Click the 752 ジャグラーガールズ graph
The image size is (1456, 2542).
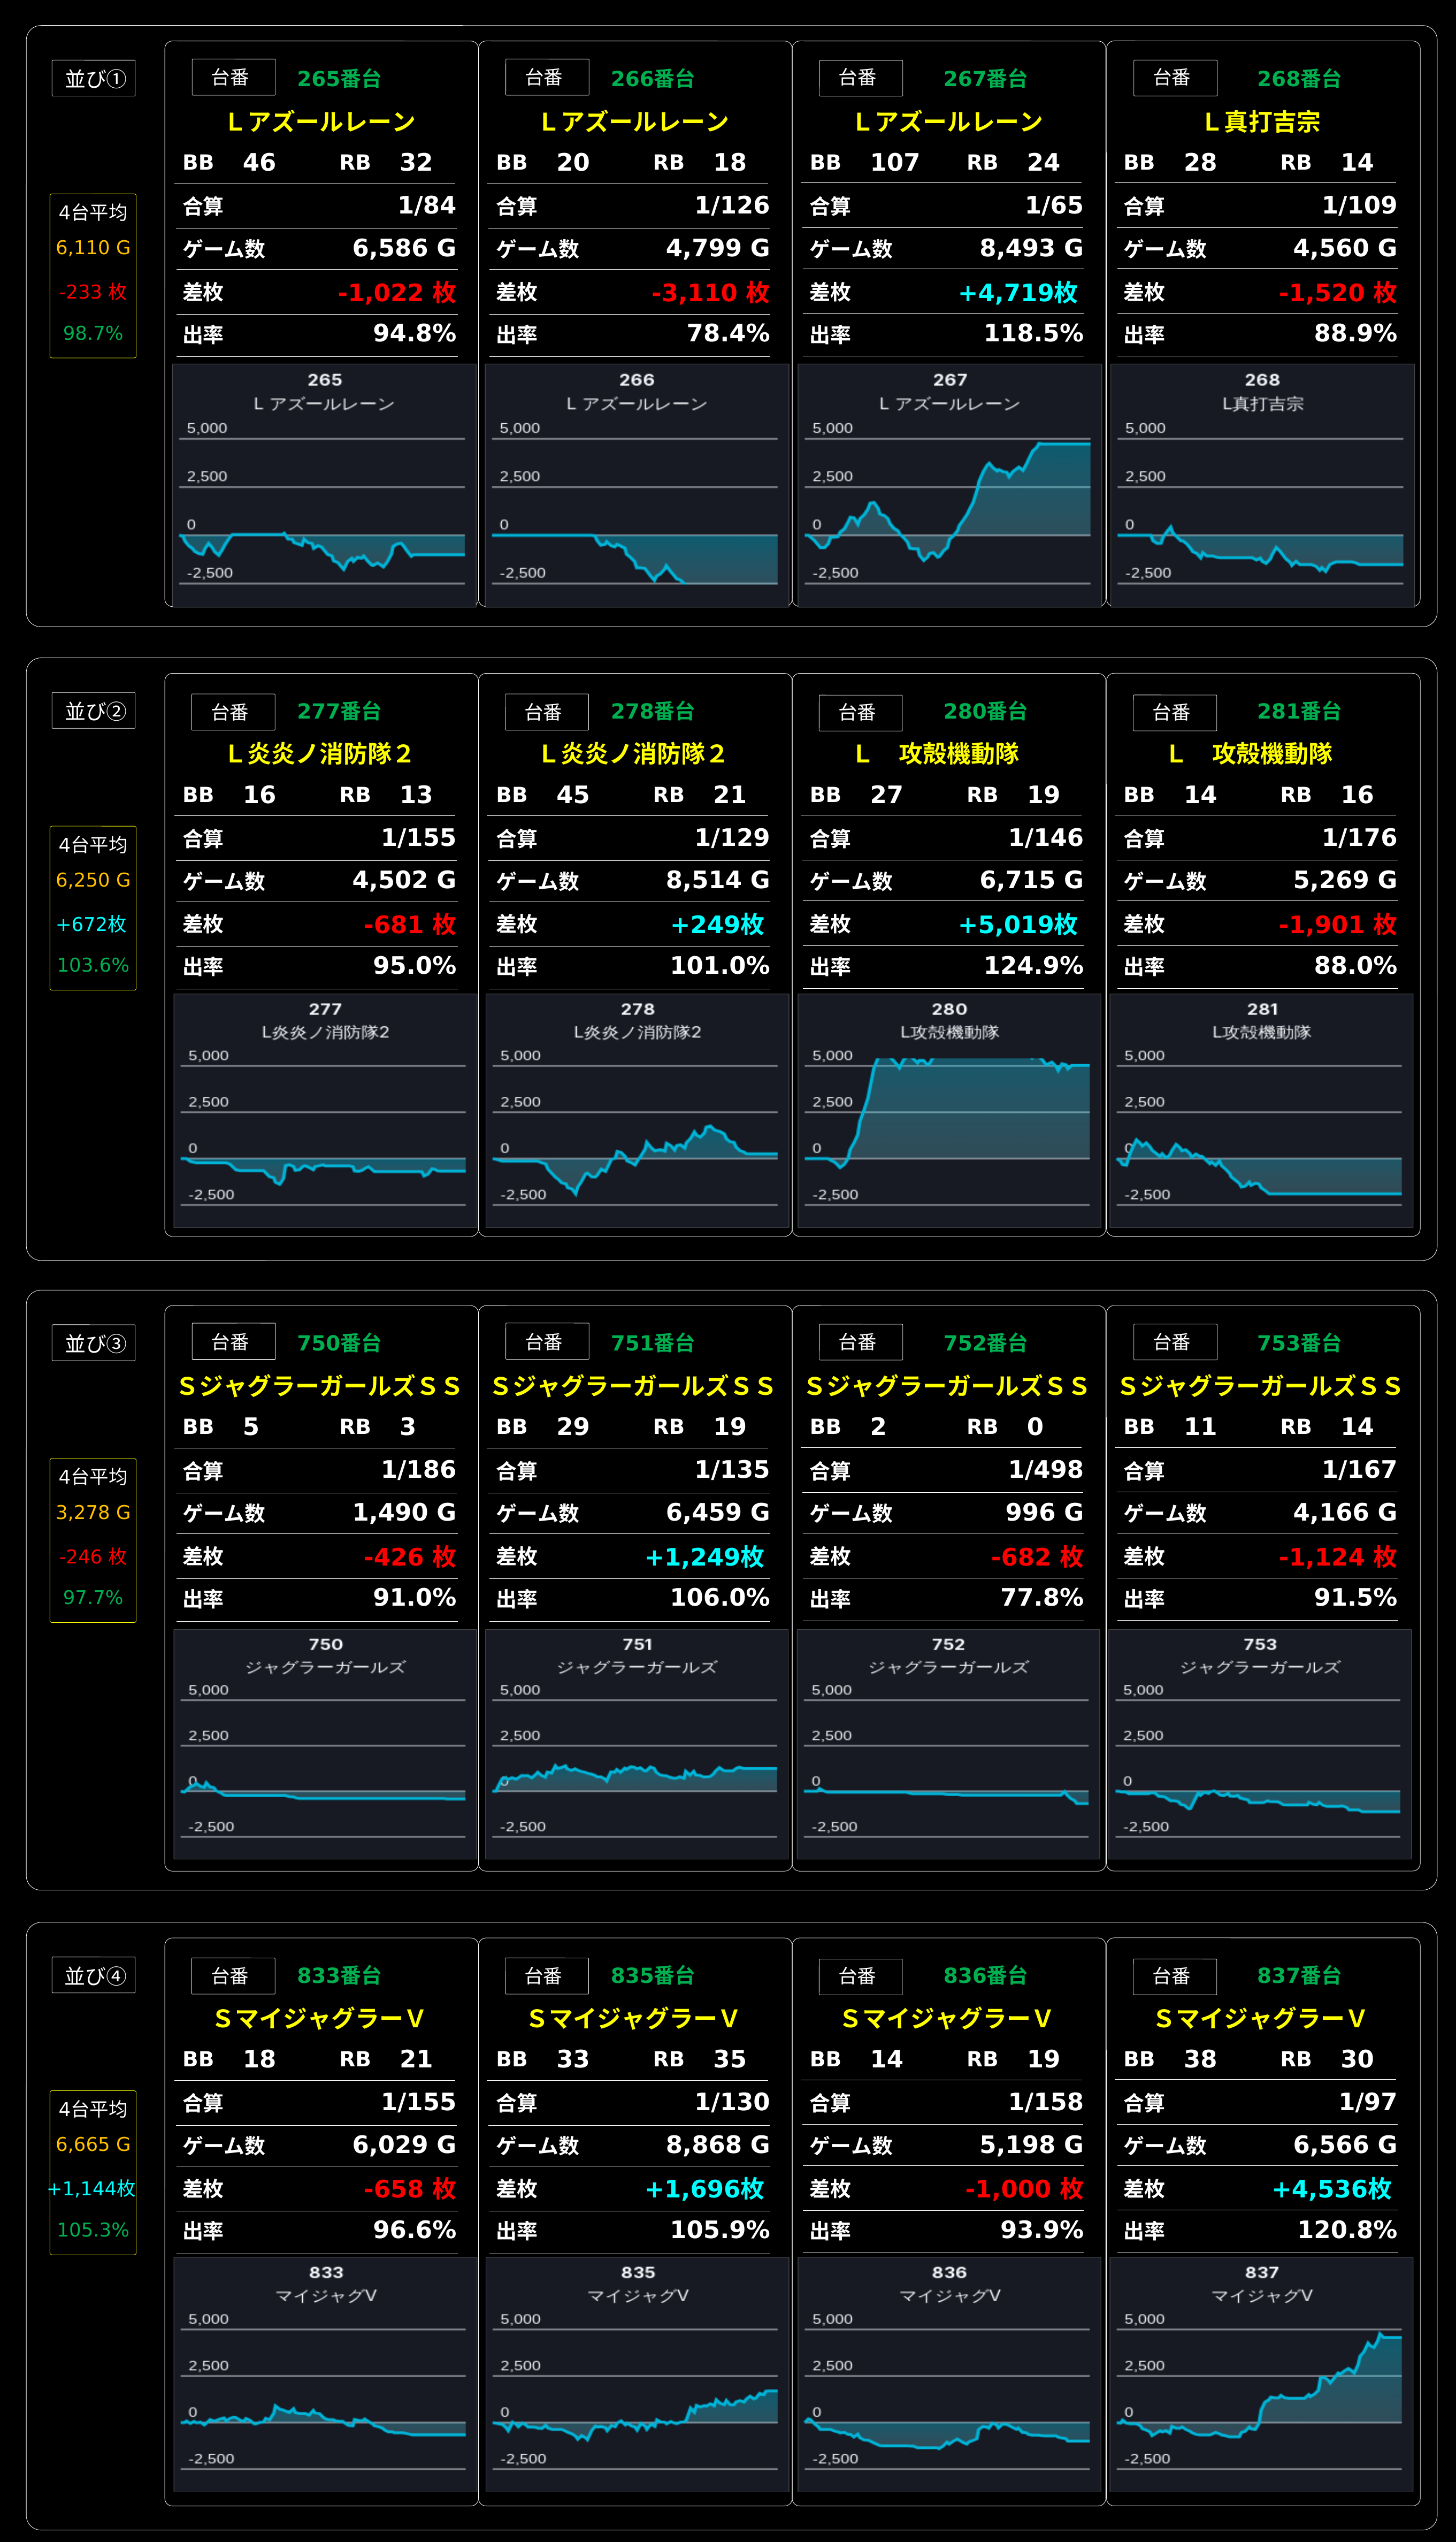pos(949,1745)
